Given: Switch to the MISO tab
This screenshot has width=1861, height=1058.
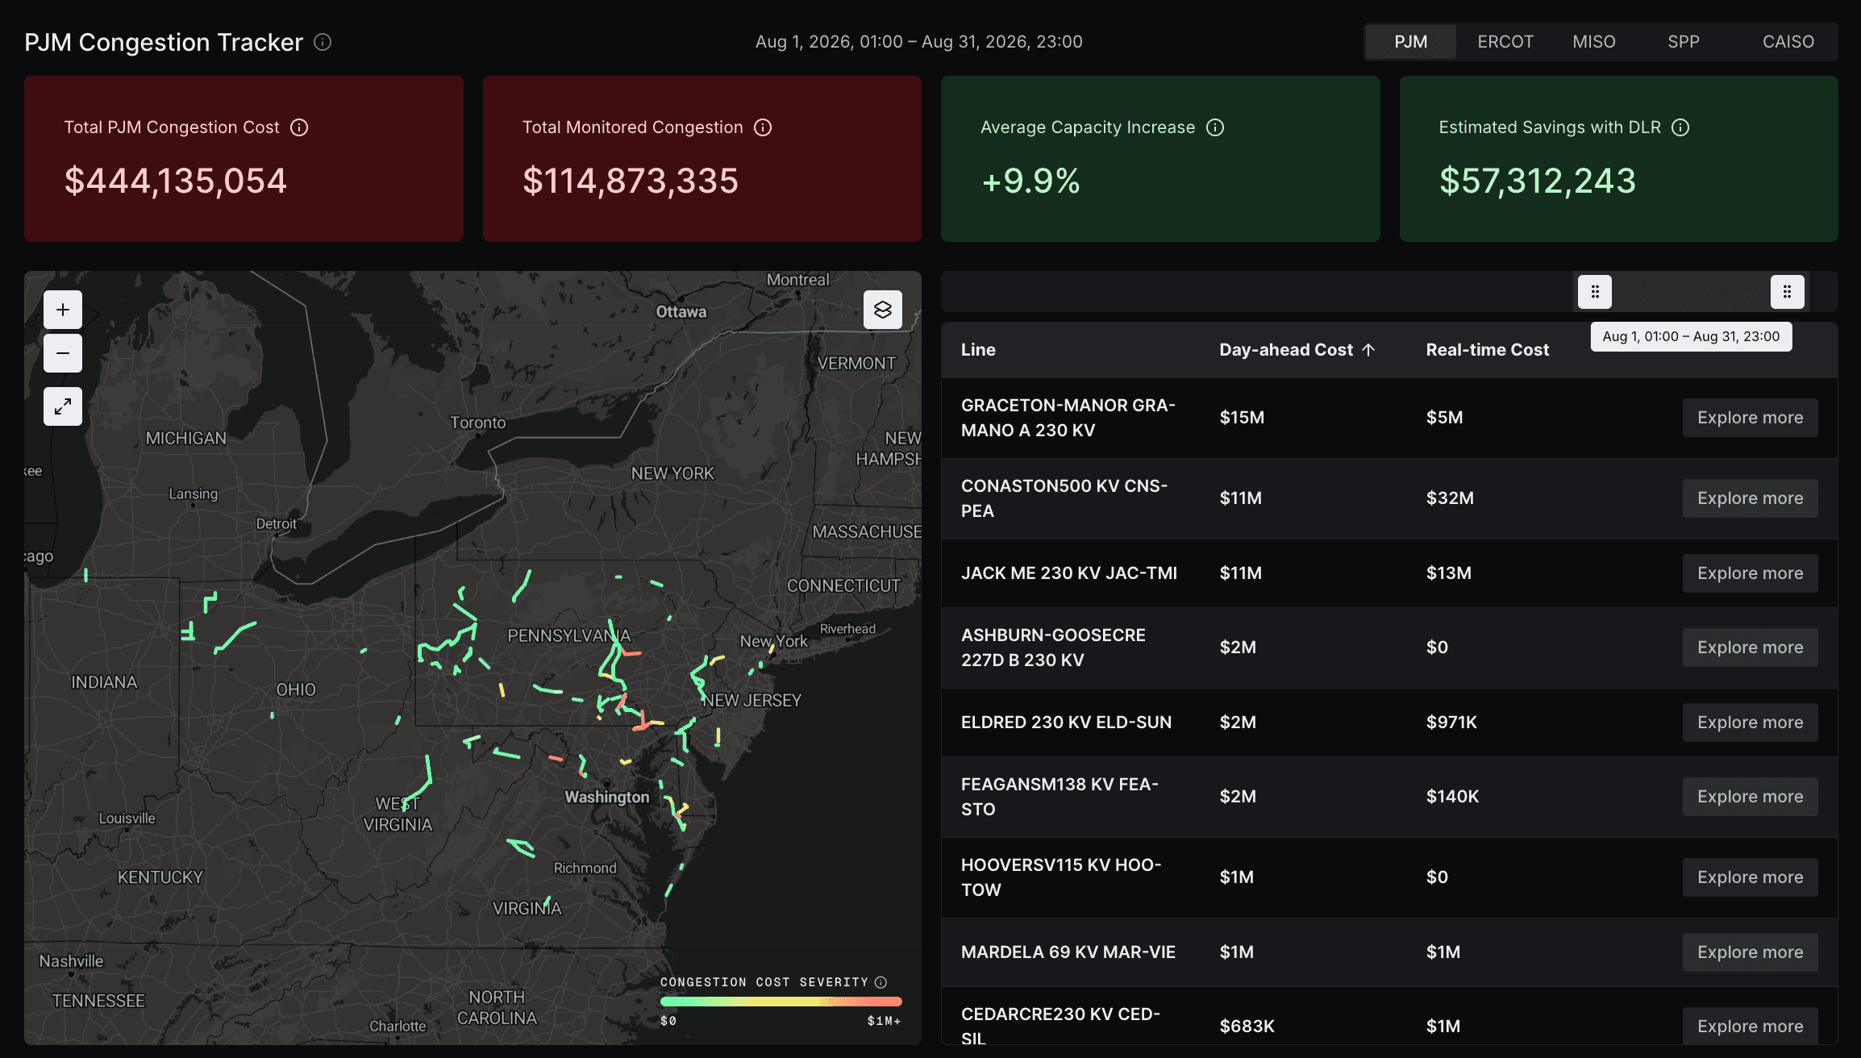Looking at the screenshot, I should point(1594,42).
